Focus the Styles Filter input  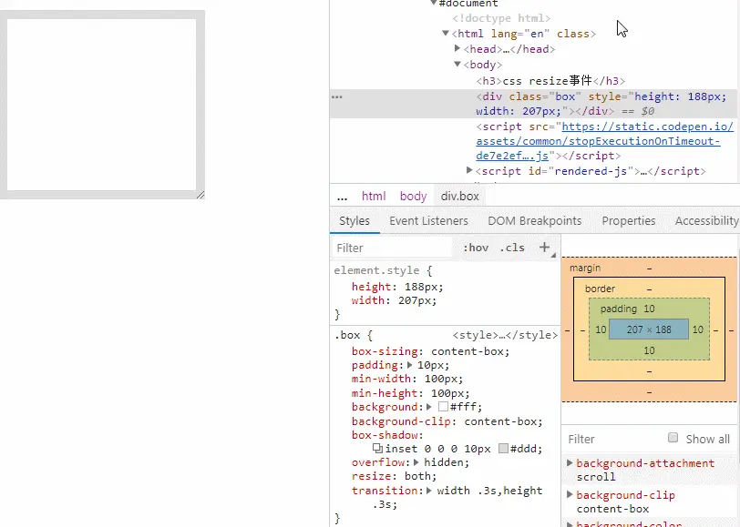pyautogui.click(x=392, y=248)
